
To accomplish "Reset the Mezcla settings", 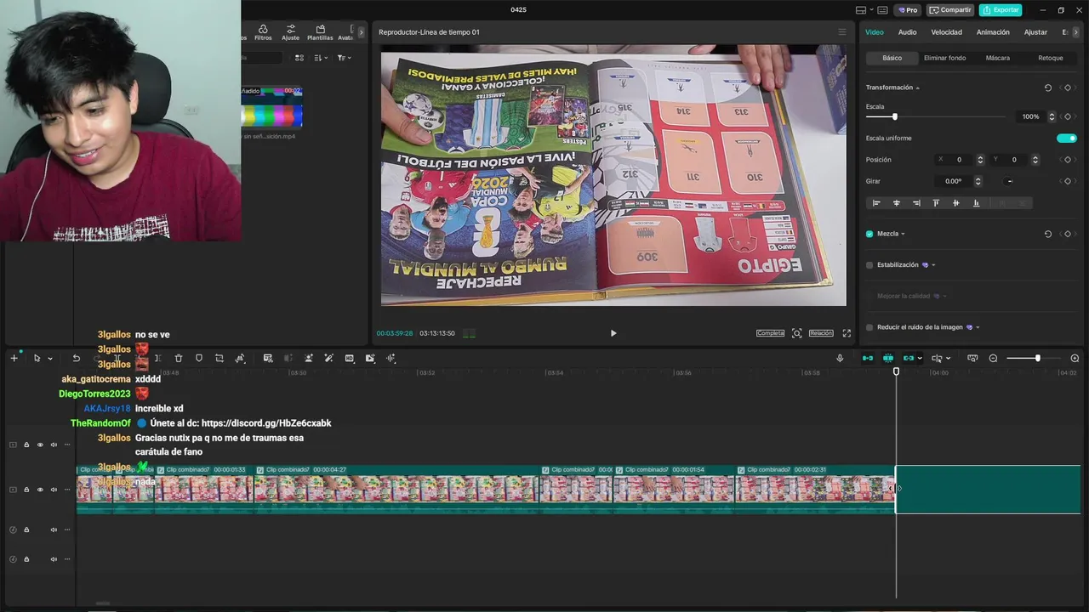I will (1048, 234).
